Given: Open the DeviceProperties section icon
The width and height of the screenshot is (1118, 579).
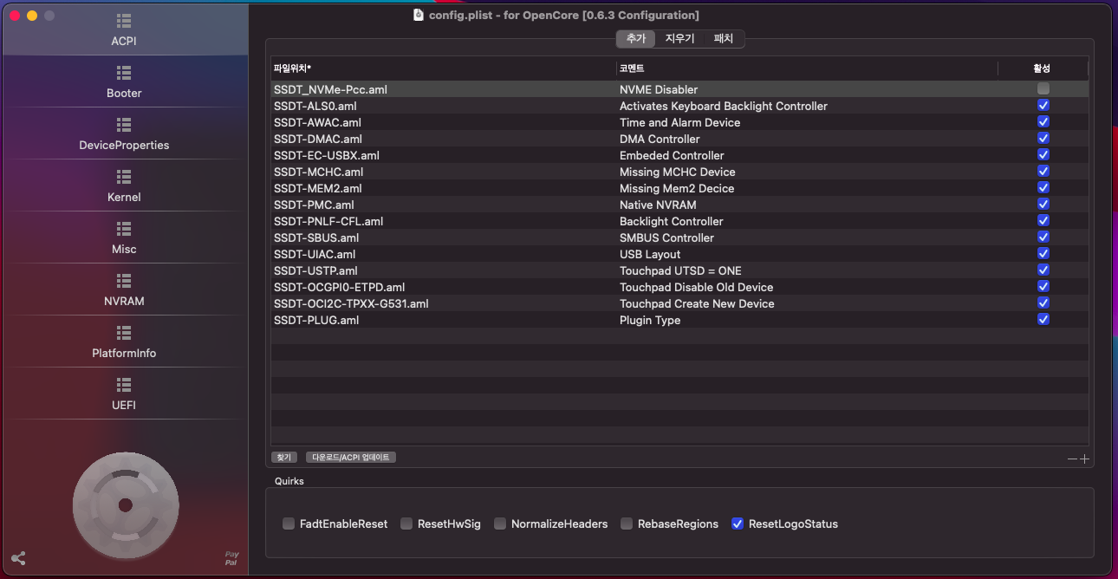Looking at the screenshot, I should click(124, 124).
